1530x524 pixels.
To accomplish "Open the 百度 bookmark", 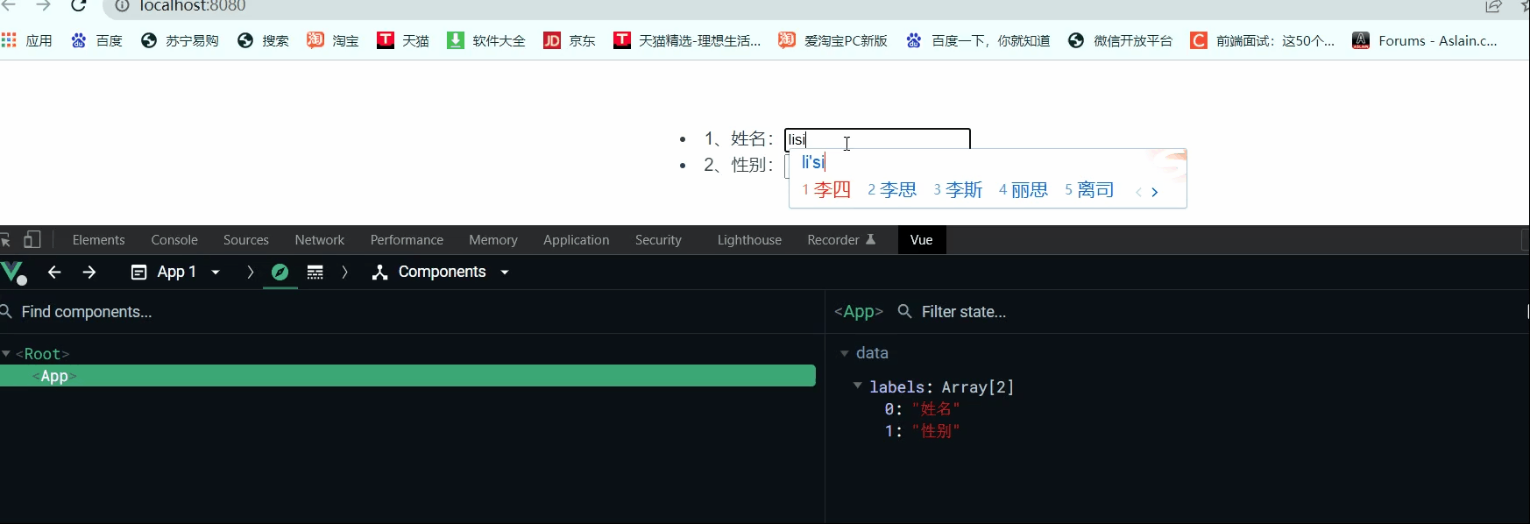I will [97, 40].
